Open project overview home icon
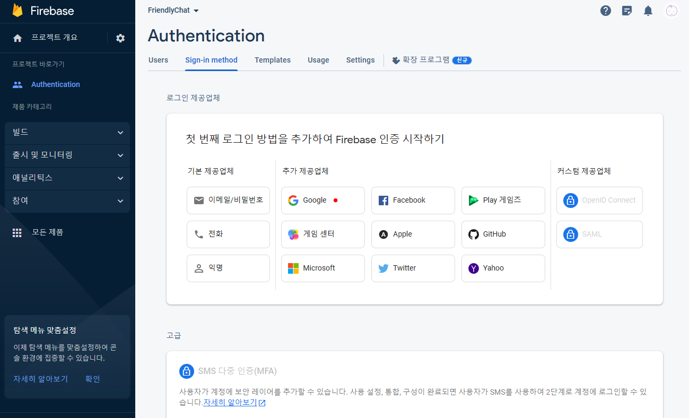This screenshot has width=689, height=418. [x=18, y=38]
